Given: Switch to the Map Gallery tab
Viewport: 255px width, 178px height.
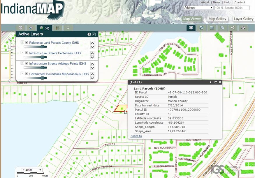Looking at the screenshot, I should pos(217,19).
